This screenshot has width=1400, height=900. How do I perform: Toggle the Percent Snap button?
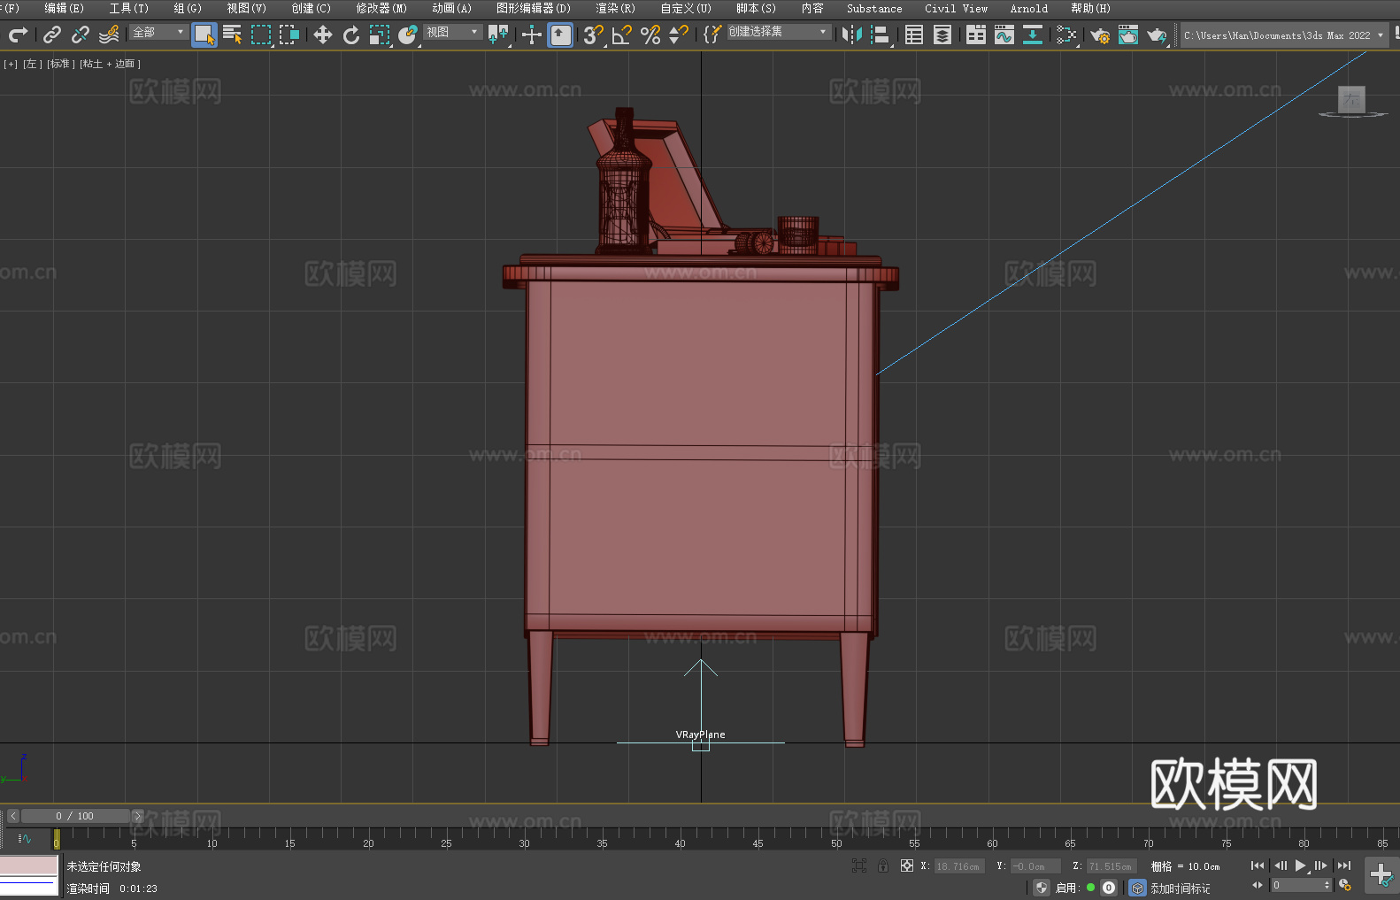click(x=650, y=35)
